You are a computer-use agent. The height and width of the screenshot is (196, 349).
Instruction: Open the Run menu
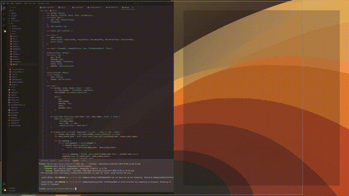pos(34,3)
